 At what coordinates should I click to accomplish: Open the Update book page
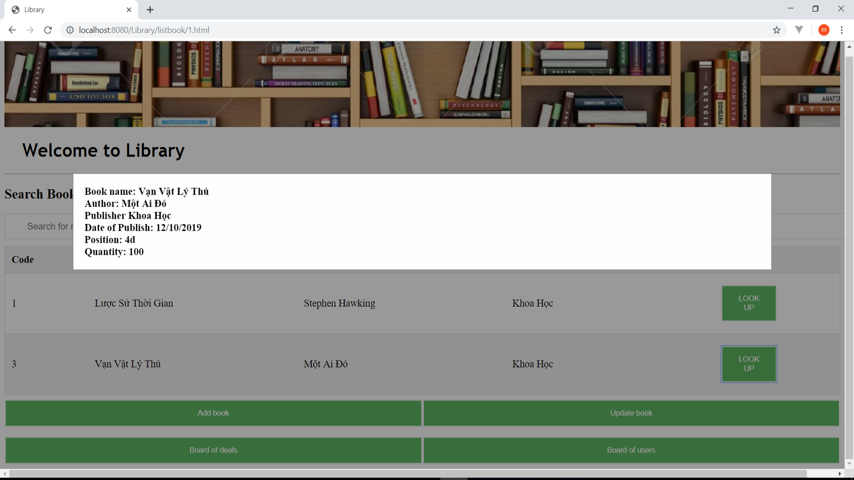point(631,413)
